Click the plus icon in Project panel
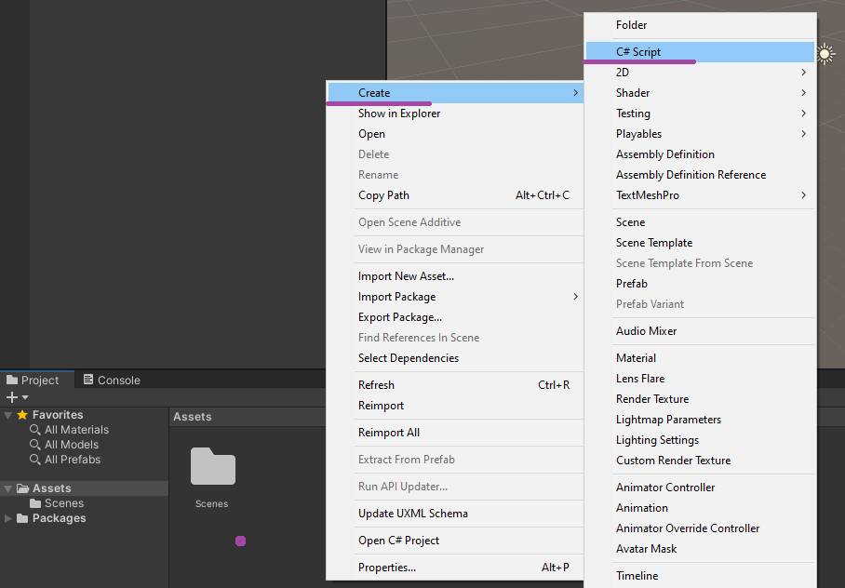The height and width of the screenshot is (588, 845). point(12,398)
